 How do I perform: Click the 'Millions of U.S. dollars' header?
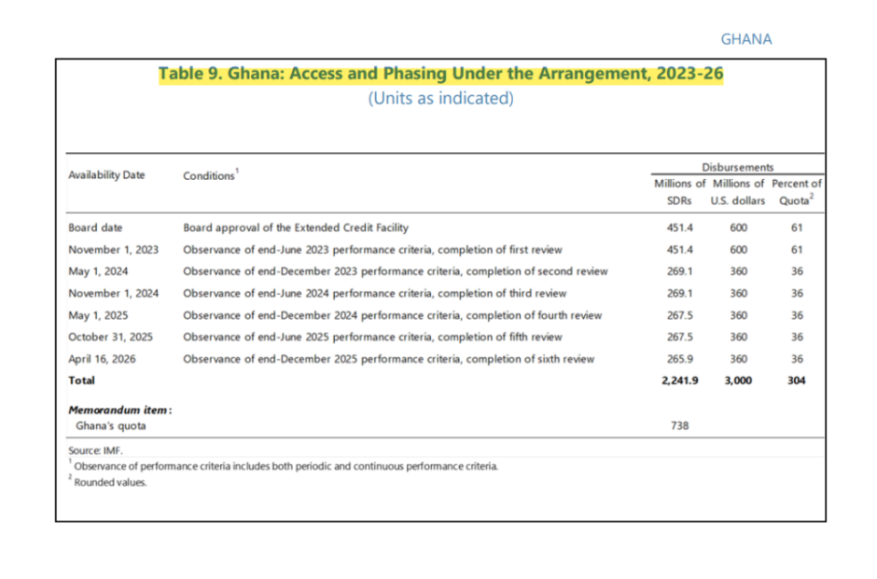click(738, 192)
